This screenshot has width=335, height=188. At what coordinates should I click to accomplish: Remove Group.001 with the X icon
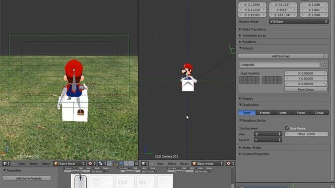(325, 64)
